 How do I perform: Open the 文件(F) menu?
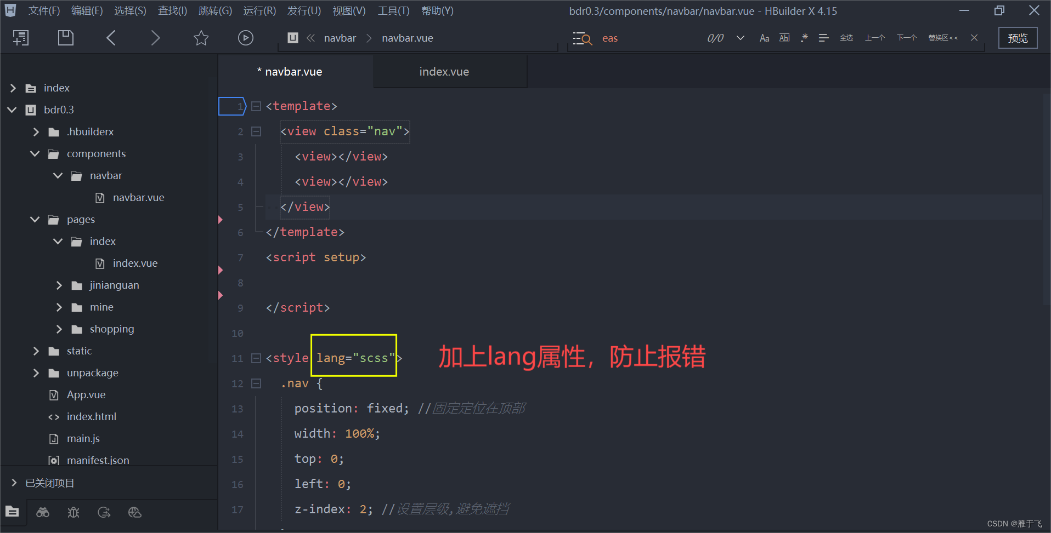(44, 10)
